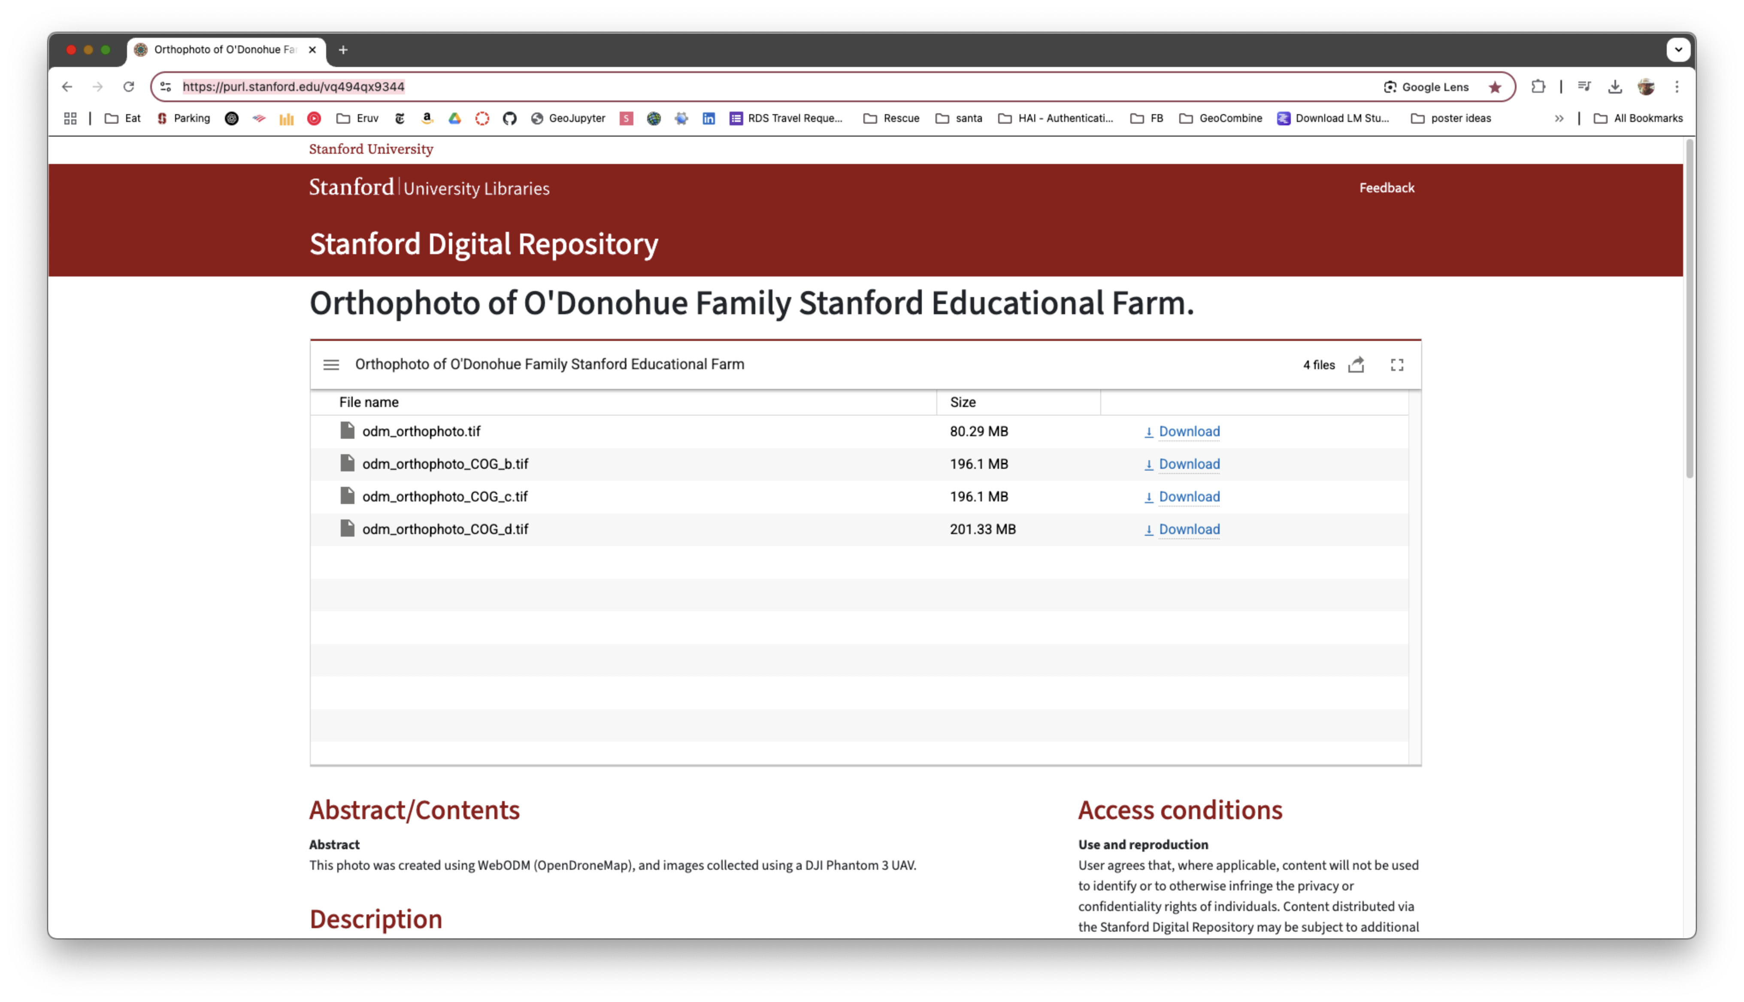1744x1002 pixels.
Task: Download the odm_orthophoto_COG_d.tif file
Action: coord(1188,529)
